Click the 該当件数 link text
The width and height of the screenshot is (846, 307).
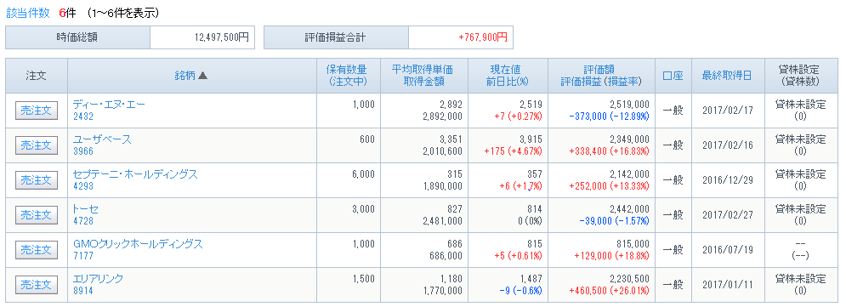click(x=27, y=14)
